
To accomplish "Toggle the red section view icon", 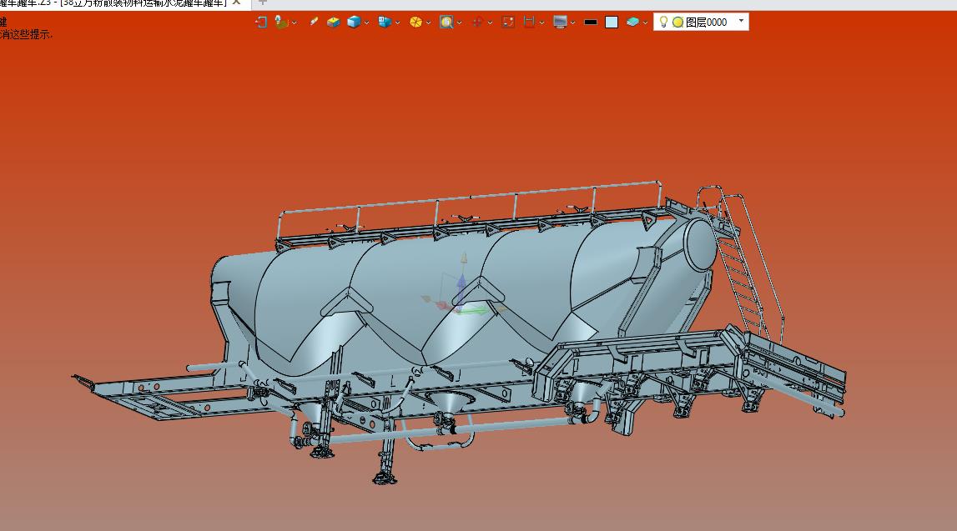I will (529, 23).
